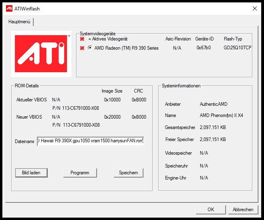The width and height of the screenshot is (264, 220).
Task: Click the CRC column header
Action: coord(138,91)
